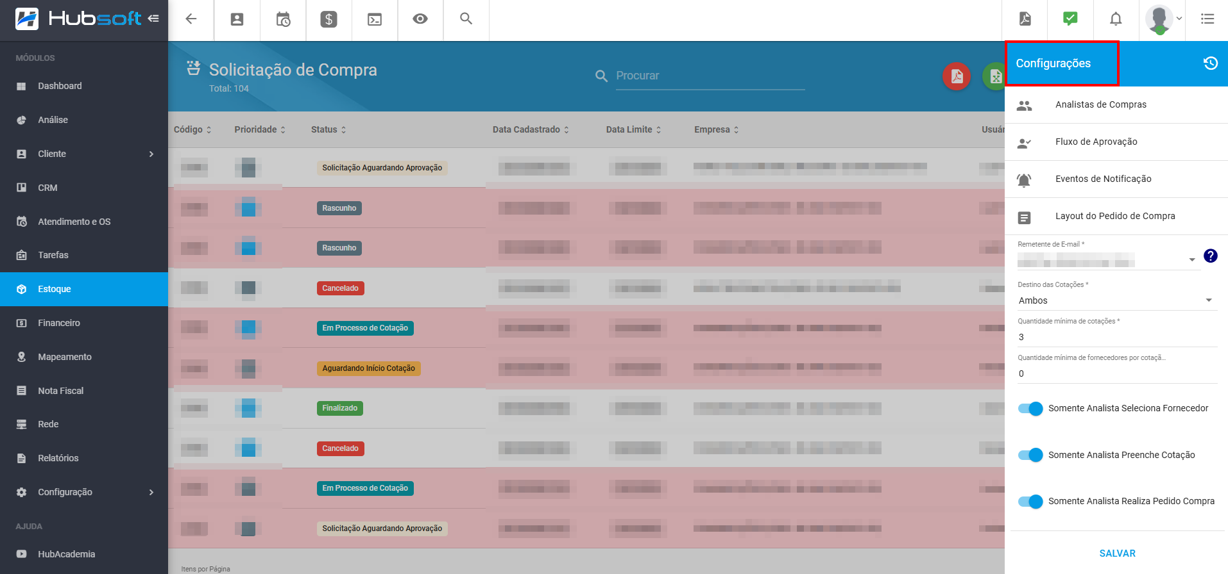Expand the Configuração submenu chevron
Screen dimensions: 1228x574
coord(151,492)
